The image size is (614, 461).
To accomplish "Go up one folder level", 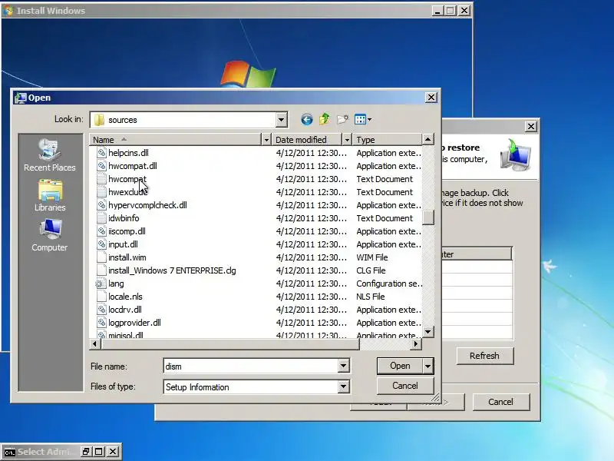I will (x=324, y=119).
